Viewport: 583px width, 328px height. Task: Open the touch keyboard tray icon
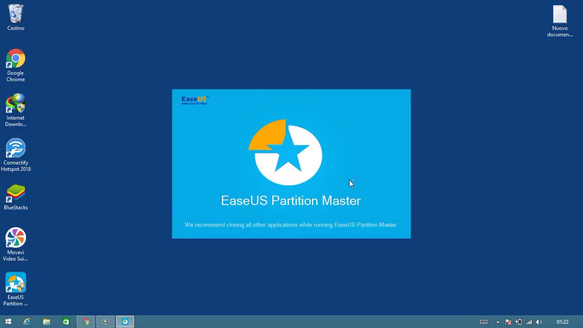pyautogui.click(x=484, y=322)
